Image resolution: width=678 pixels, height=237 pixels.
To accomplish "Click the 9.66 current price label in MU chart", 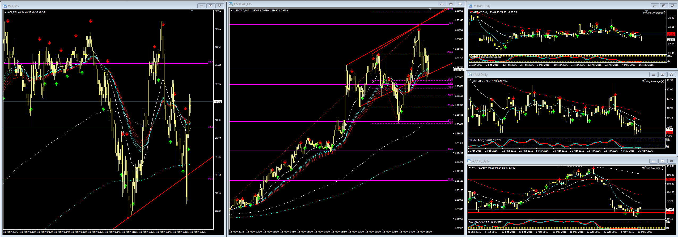I will [x=669, y=129].
